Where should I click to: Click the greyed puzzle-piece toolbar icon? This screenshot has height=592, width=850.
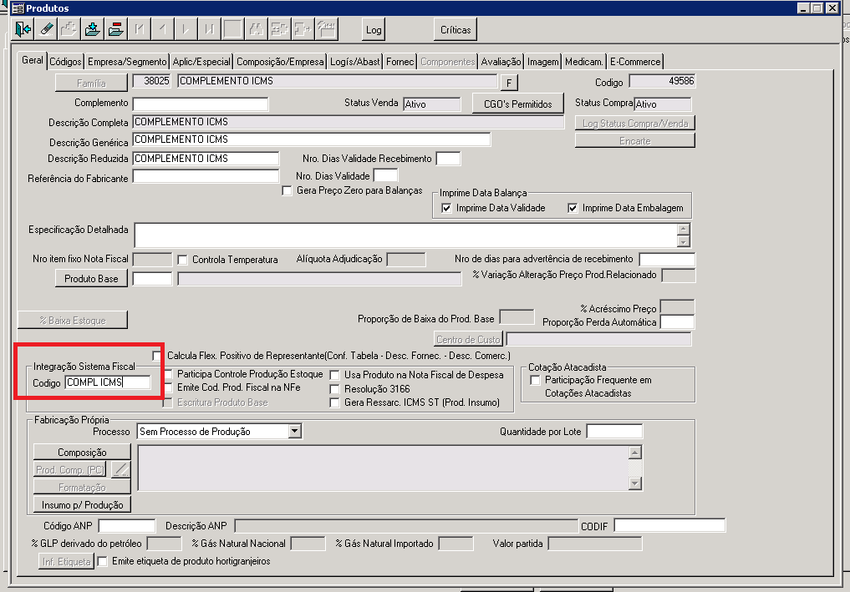coord(303,28)
